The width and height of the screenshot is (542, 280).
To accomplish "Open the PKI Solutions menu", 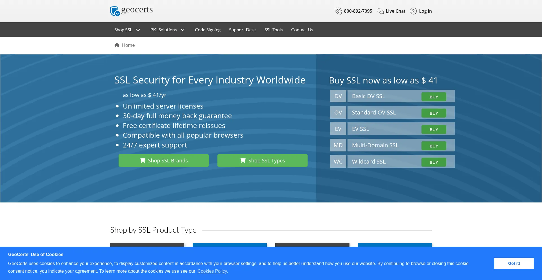I will (163, 30).
